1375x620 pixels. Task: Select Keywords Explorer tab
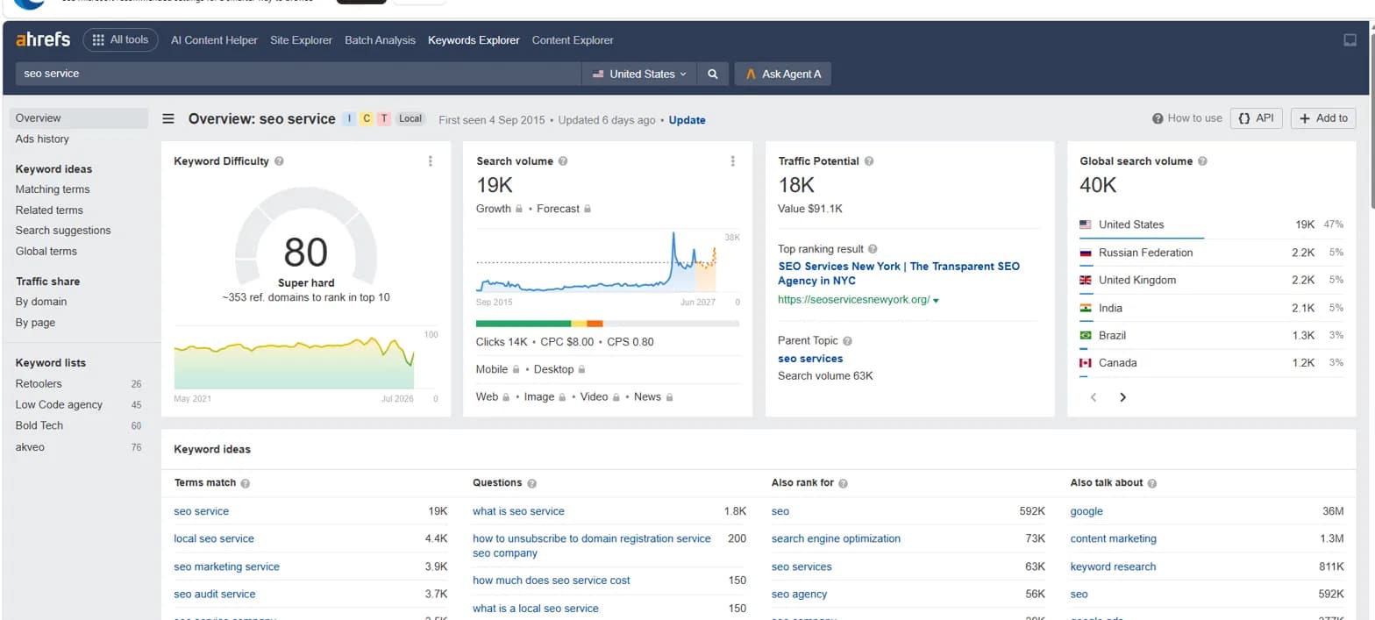pos(474,40)
